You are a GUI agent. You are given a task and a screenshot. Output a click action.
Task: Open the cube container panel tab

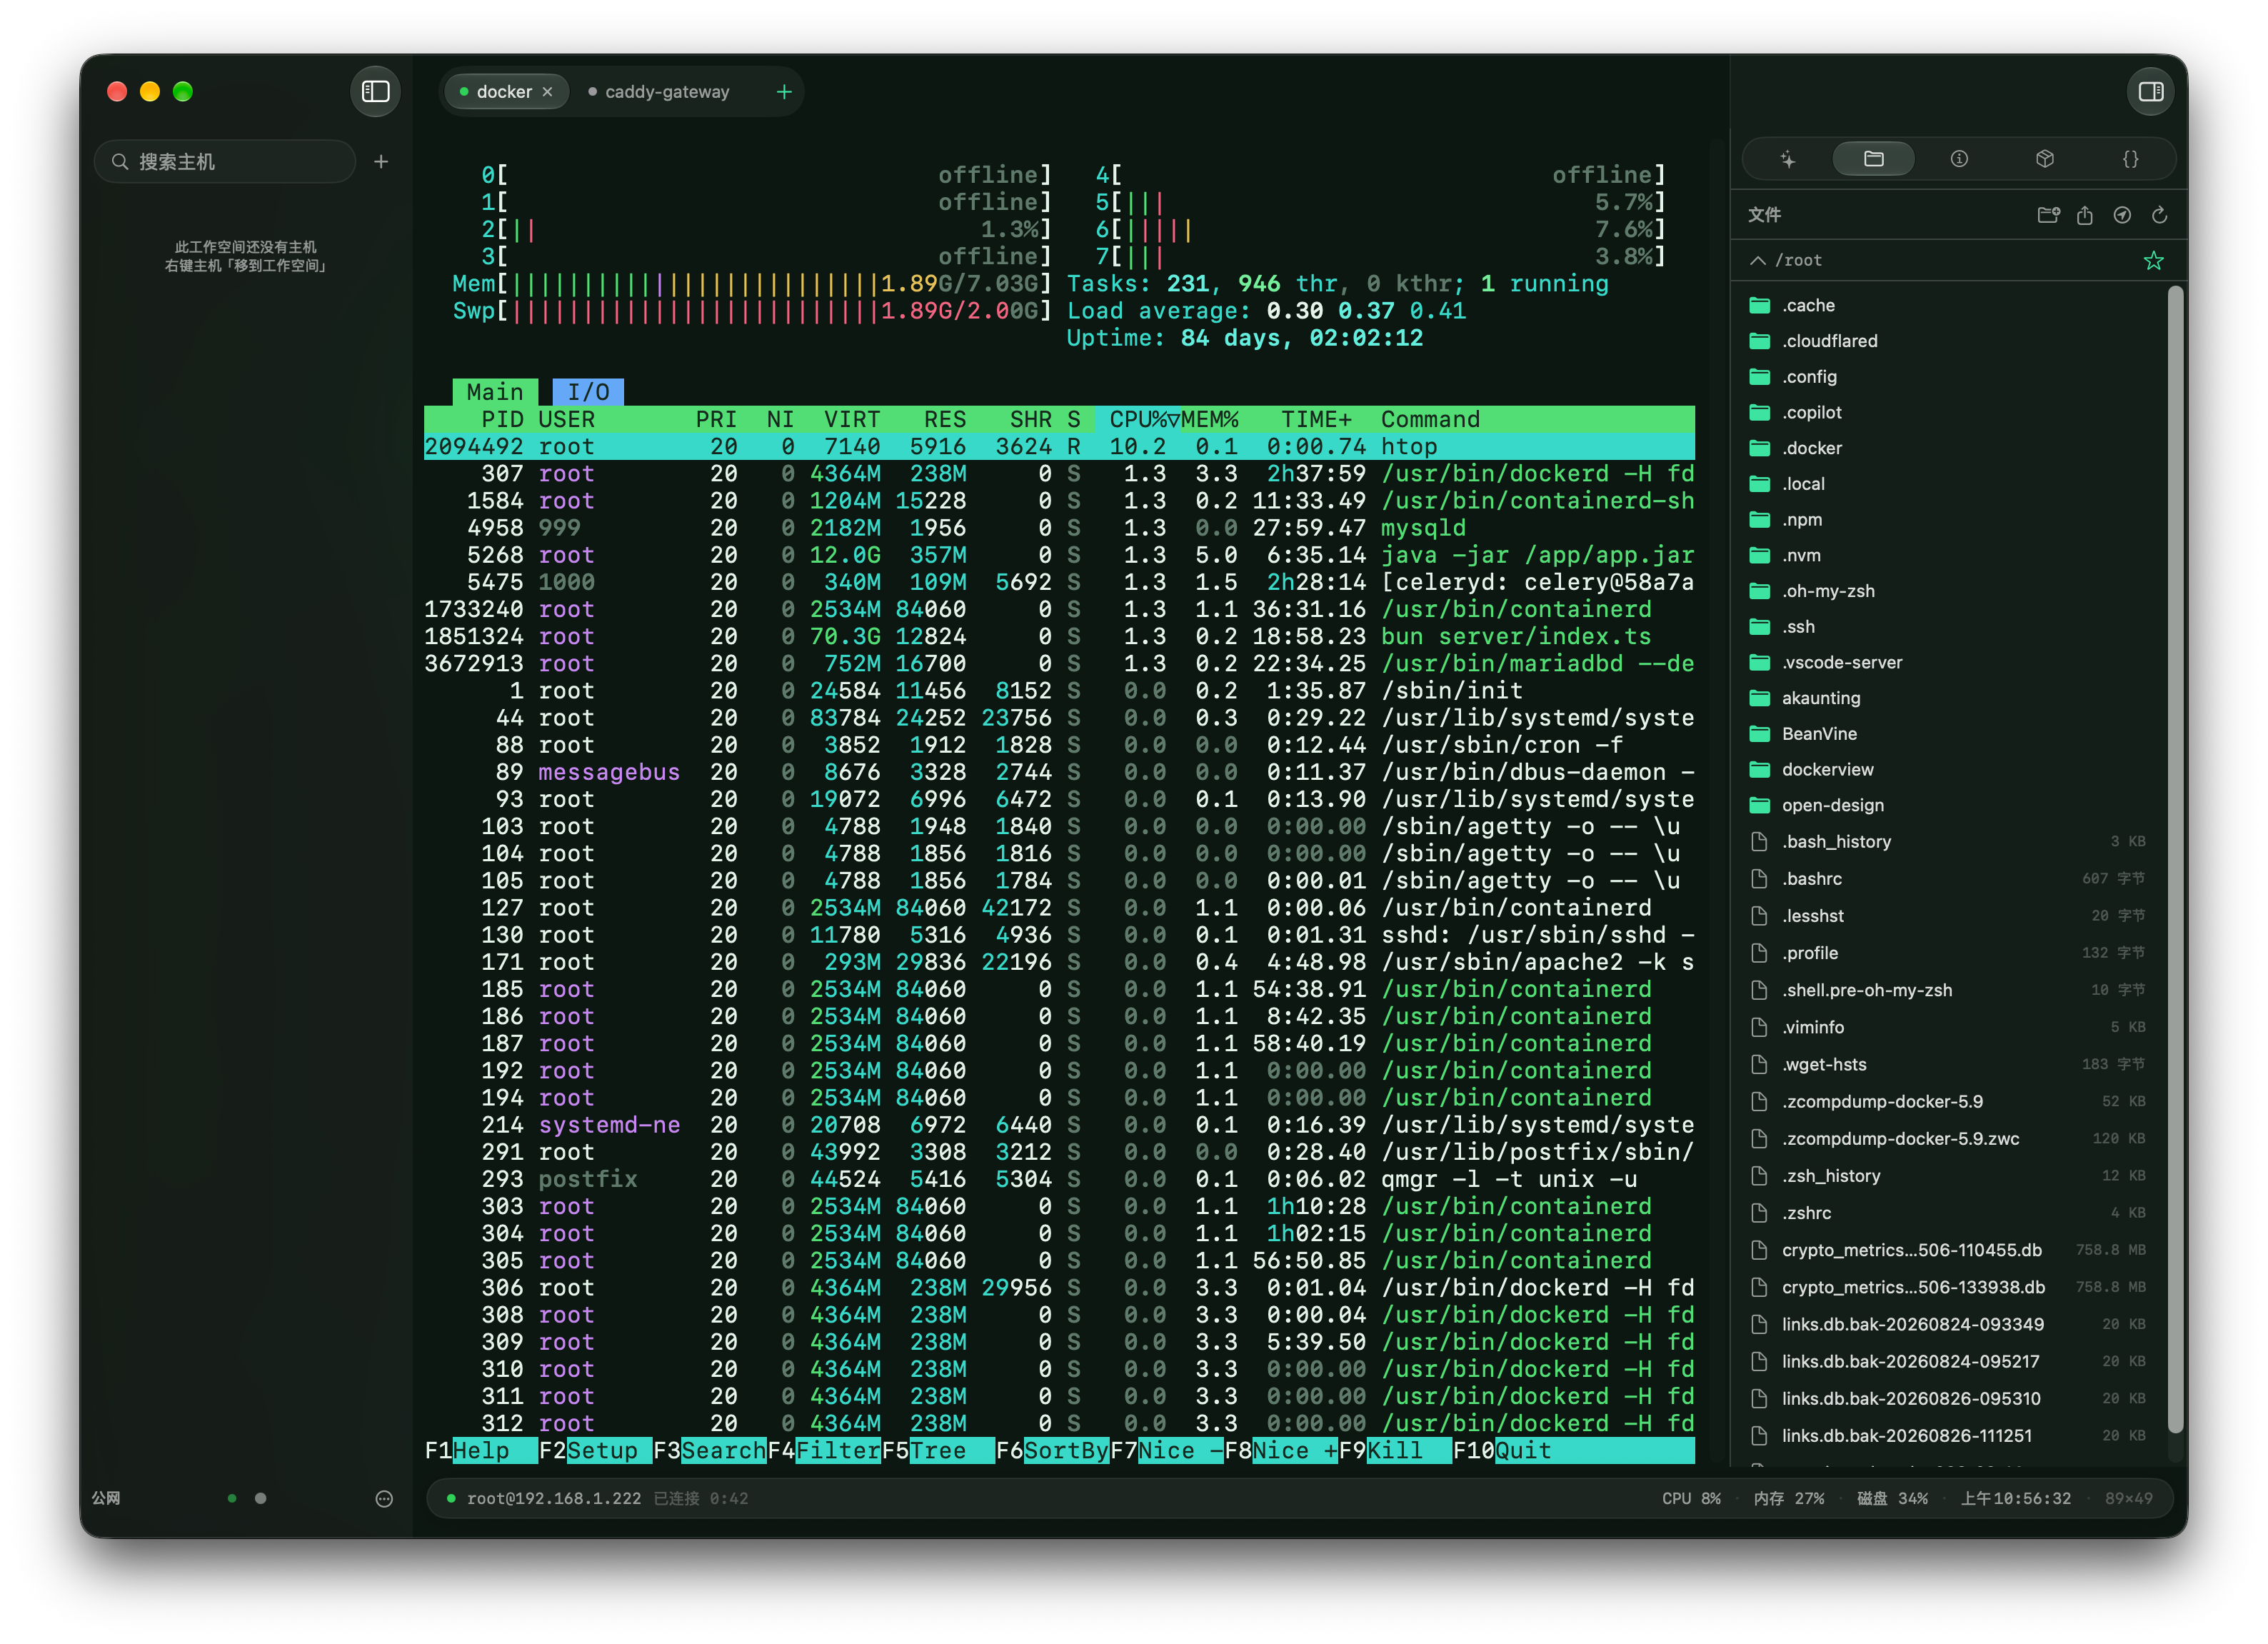(2045, 159)
